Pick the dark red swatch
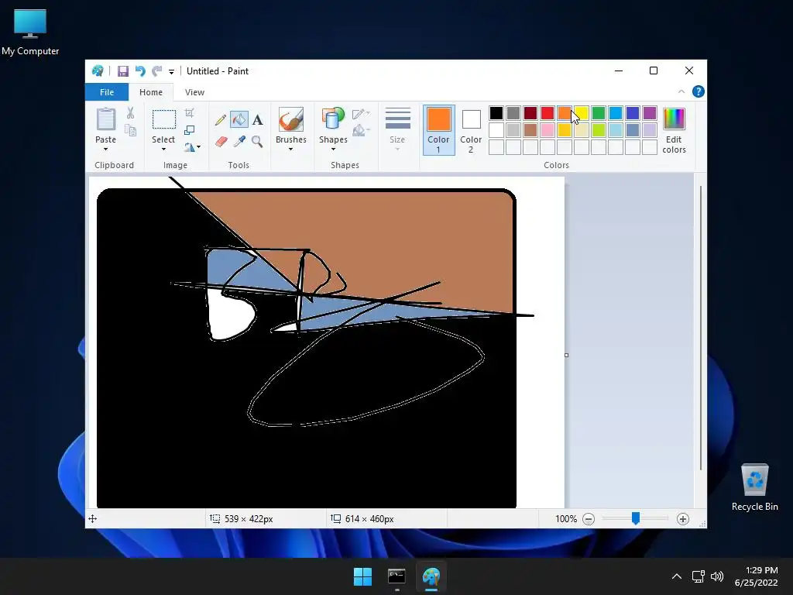793x595 pixels. [530, 113]
